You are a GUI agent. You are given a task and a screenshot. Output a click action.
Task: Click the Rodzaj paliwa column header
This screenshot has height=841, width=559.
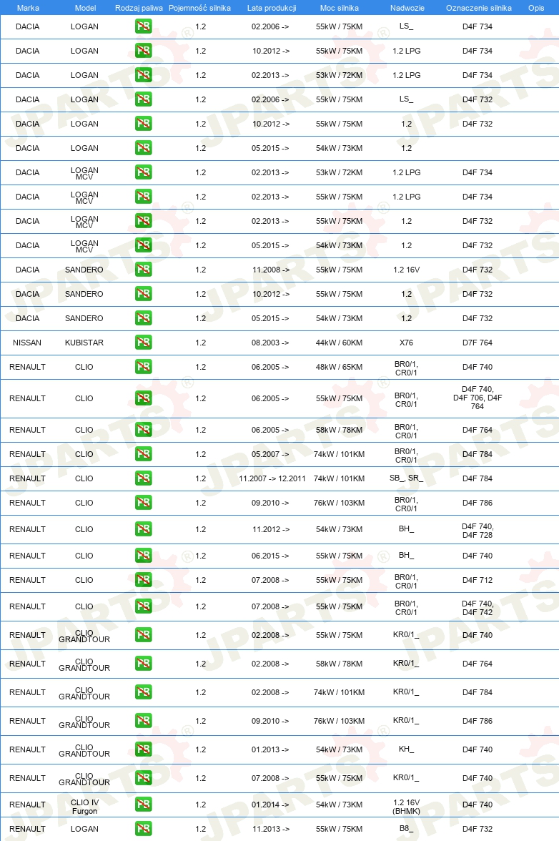(x=139, y=7)
